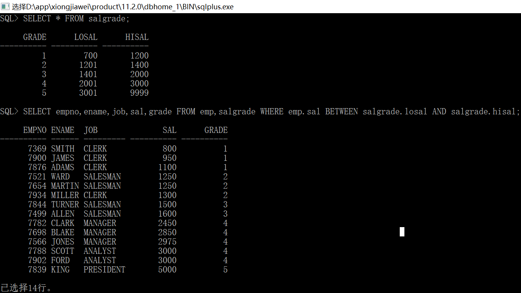Click the LOSAL column header
This screenshot has width=521, height=293.
[86, 37]
